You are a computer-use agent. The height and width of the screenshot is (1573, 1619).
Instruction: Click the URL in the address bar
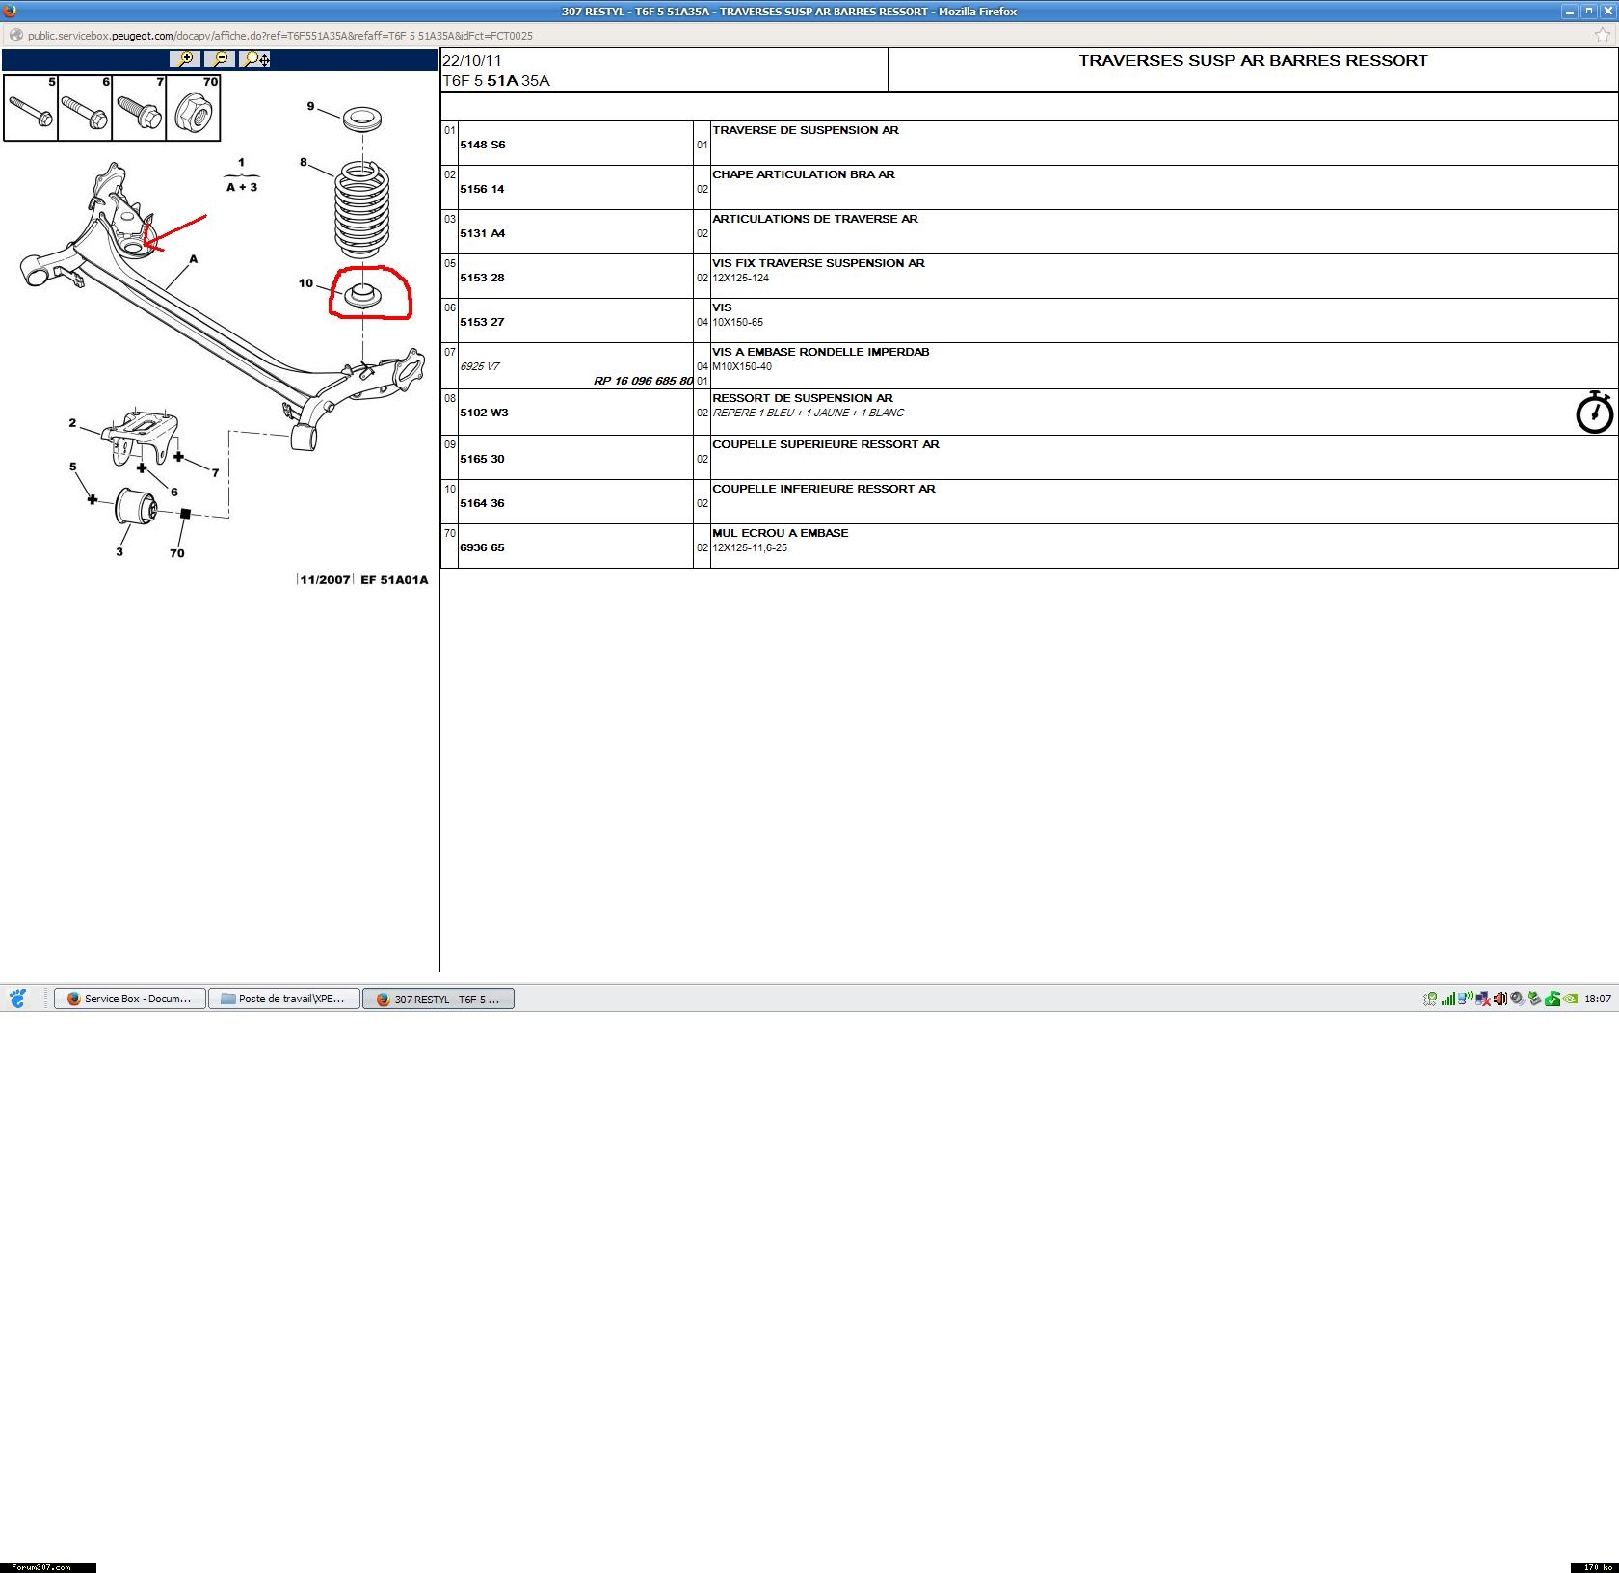coord(279,36)
